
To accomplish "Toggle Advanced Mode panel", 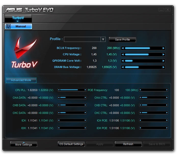I will coord(21,80).
